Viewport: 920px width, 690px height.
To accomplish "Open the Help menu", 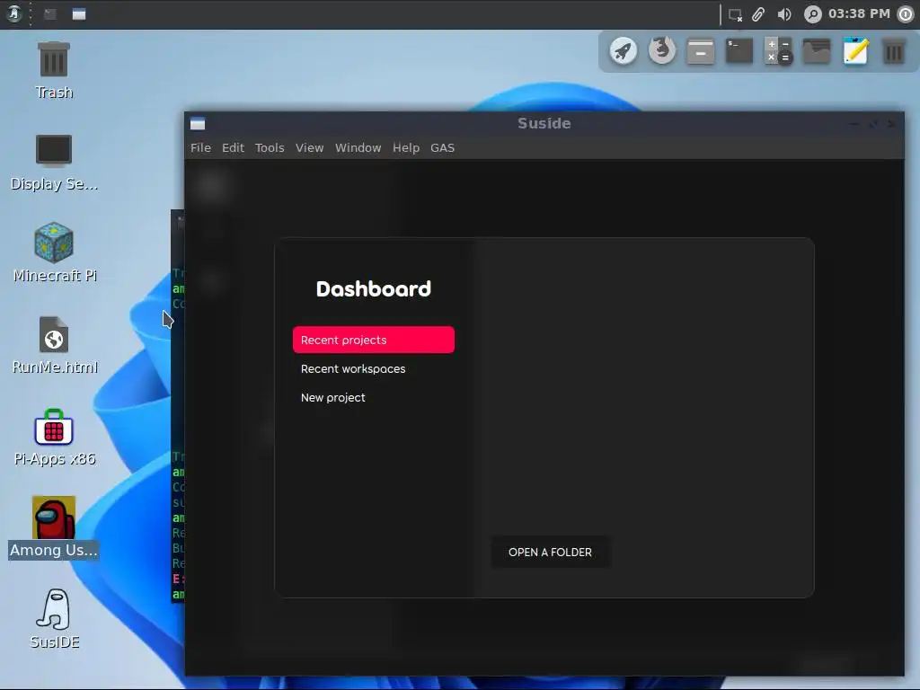I will [x=406, y=148].
